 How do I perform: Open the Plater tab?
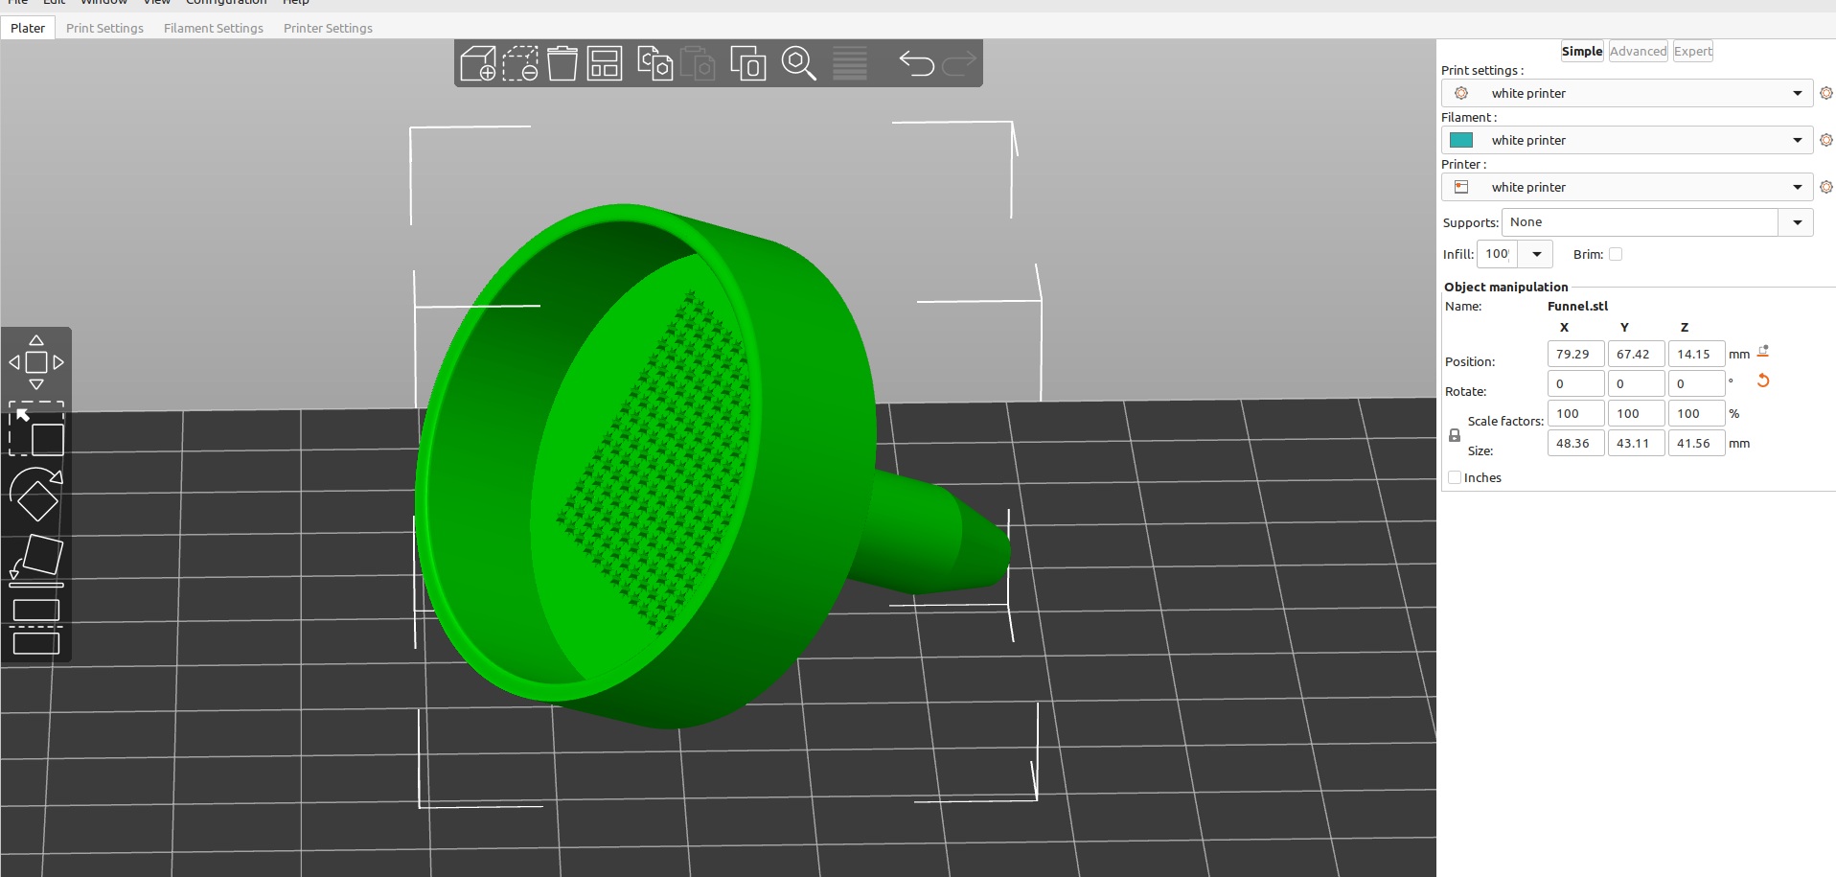(28, 28)
